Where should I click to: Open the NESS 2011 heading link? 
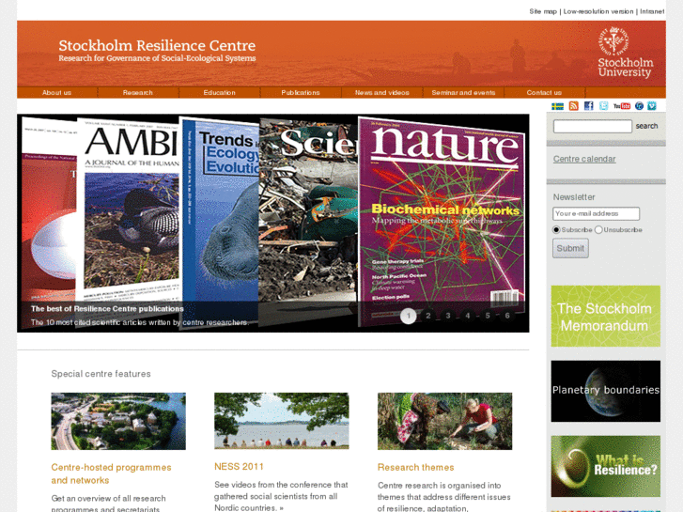pos(239,467)
